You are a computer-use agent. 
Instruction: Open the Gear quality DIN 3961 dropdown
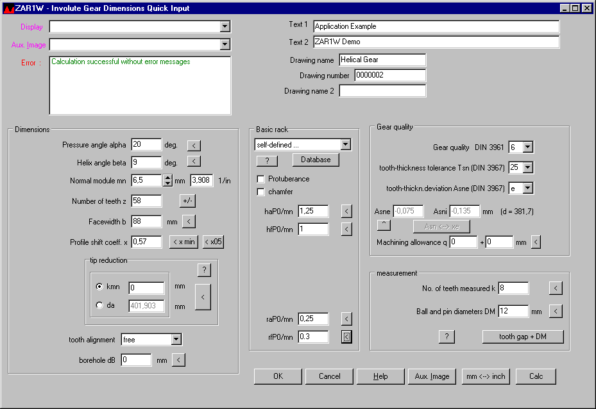tap(527, 147)
